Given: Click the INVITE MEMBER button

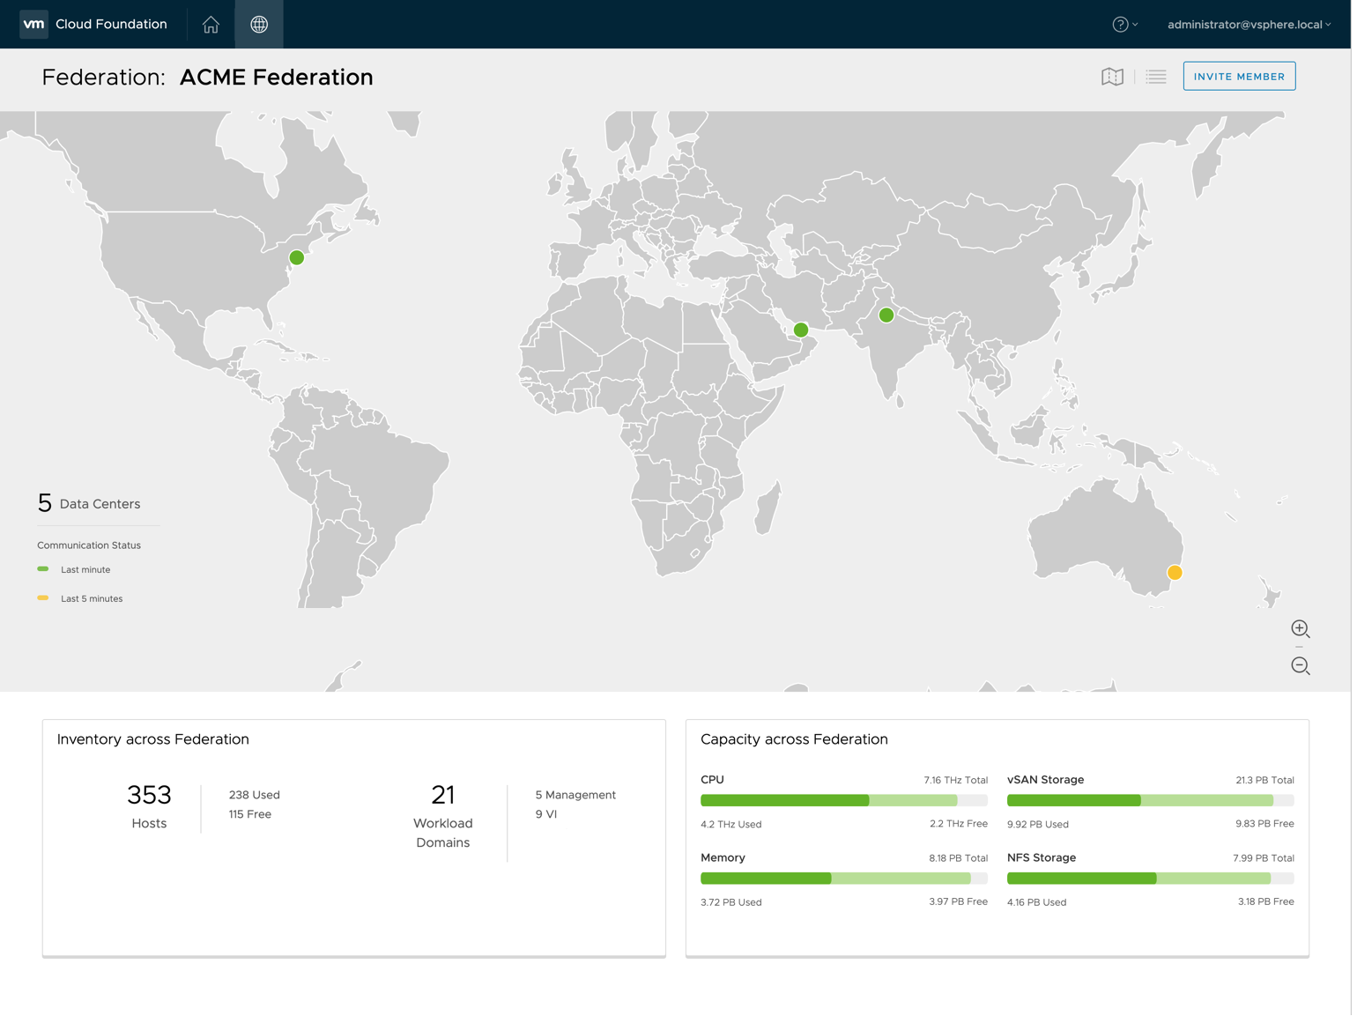Looking at the screenshot, I should point(1239,77).
